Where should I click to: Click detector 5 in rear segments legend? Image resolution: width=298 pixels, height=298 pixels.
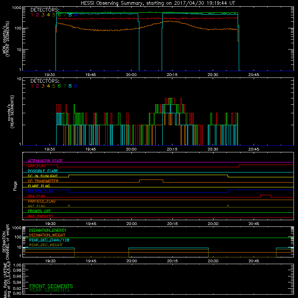click(x=54, y=86)
